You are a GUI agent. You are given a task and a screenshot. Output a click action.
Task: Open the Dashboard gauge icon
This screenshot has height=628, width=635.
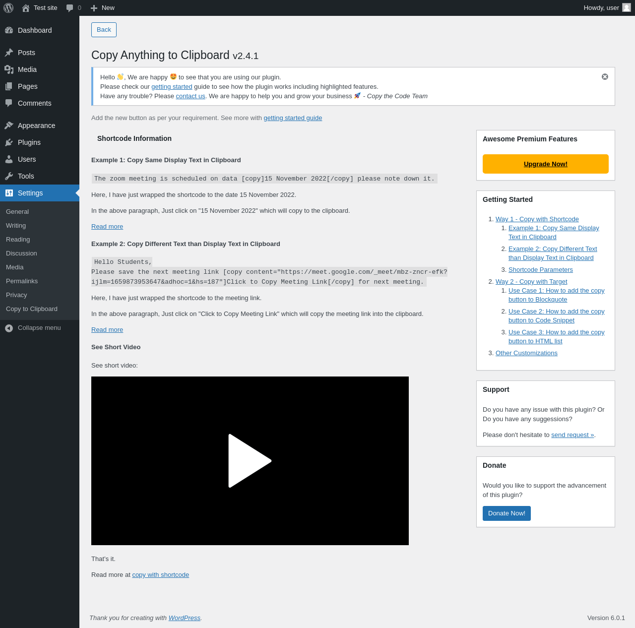click(x=9, y=30)
